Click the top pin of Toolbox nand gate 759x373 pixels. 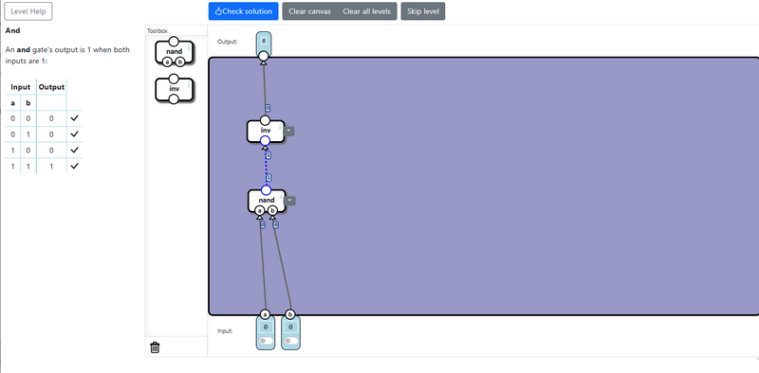174,41
